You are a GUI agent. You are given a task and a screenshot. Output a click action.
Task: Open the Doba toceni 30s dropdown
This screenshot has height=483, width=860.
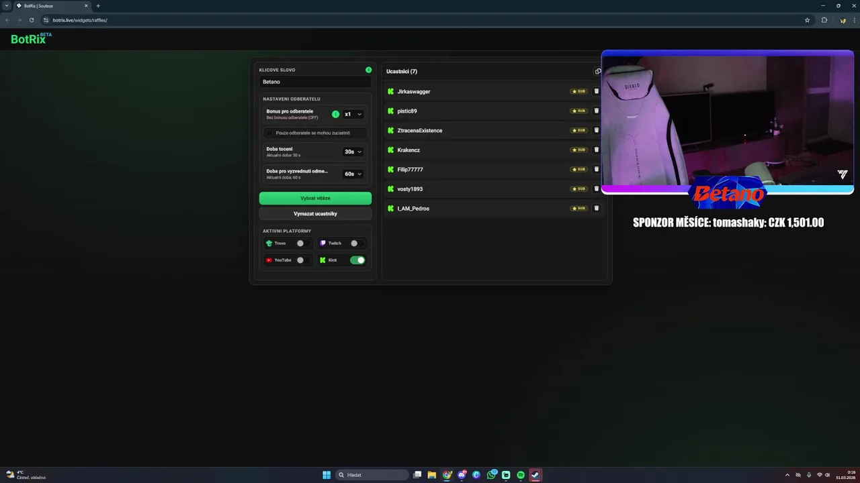353,152
